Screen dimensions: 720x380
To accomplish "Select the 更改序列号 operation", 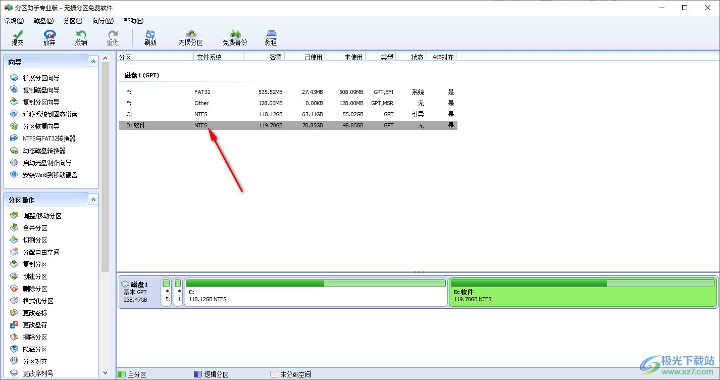I will (x=32, y=373).
